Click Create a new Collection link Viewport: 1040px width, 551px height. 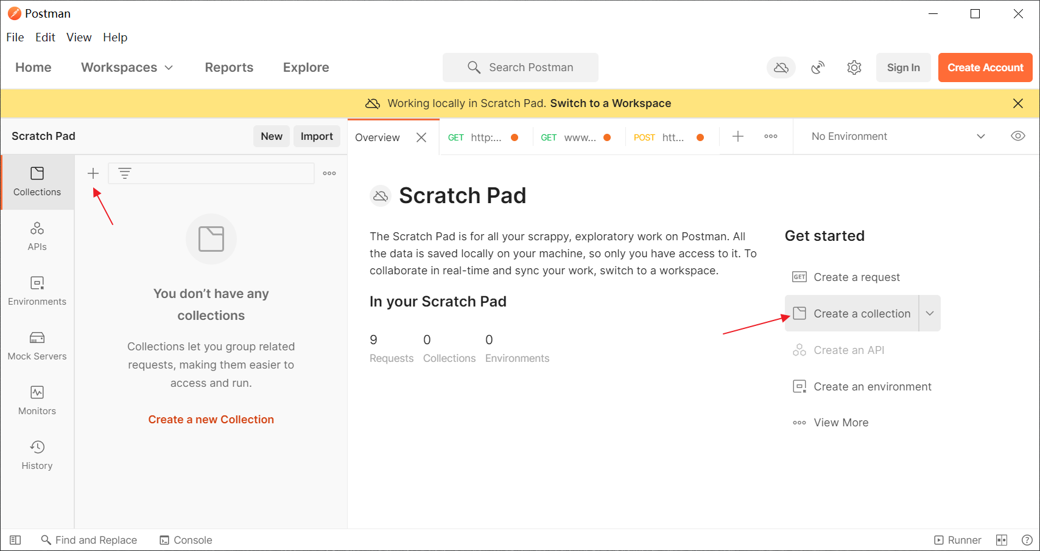[x=211, y=420]
